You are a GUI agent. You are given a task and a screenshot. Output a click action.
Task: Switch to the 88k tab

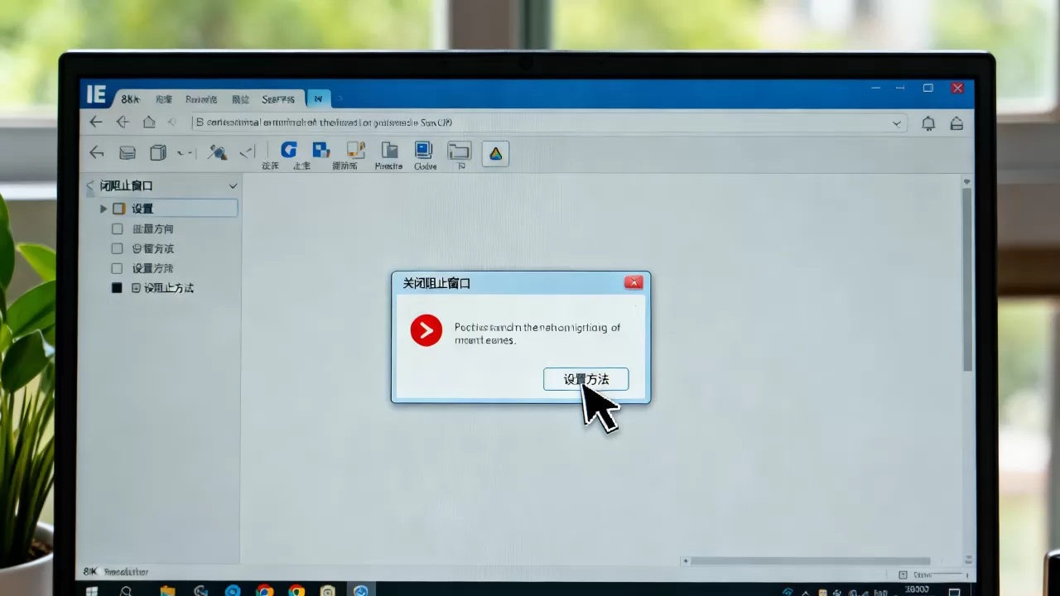[131, 99]
